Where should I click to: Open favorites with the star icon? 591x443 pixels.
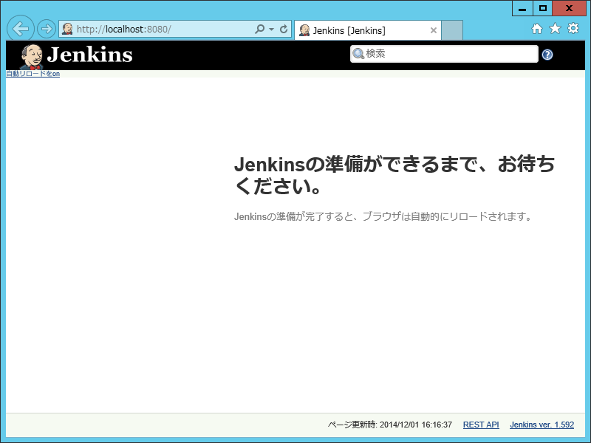556,29
